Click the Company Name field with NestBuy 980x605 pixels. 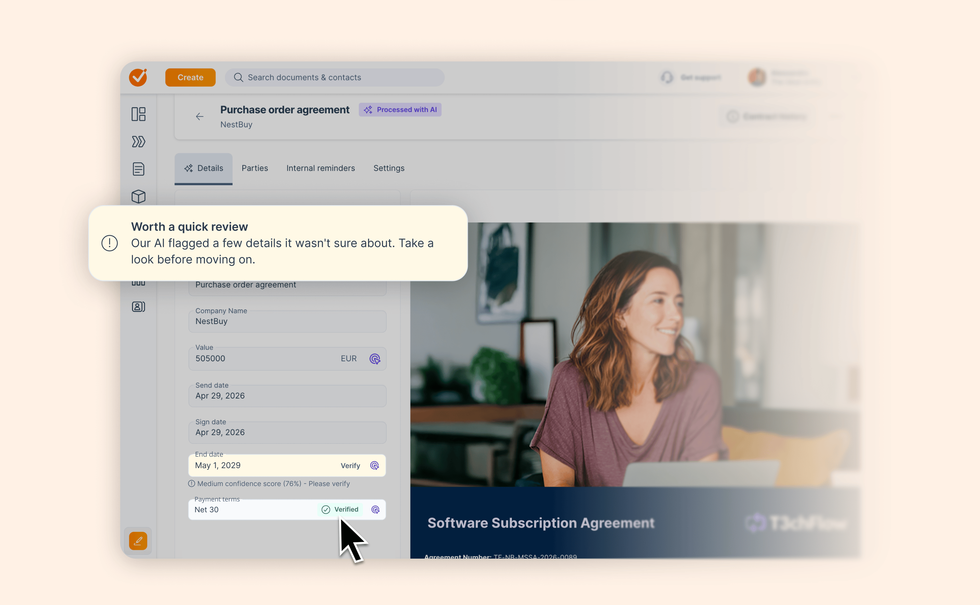tap(287, 321)
